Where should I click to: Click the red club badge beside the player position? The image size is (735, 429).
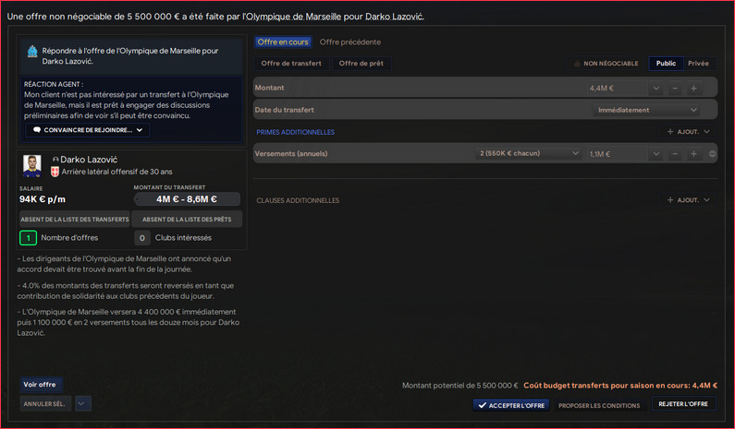tap(53, 173)
